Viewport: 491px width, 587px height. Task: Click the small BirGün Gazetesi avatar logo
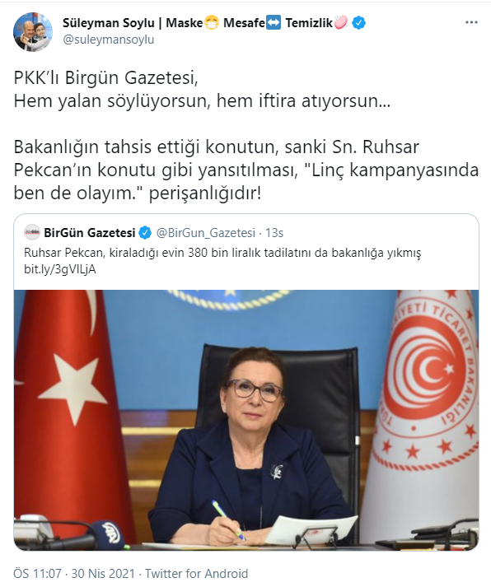32,232
